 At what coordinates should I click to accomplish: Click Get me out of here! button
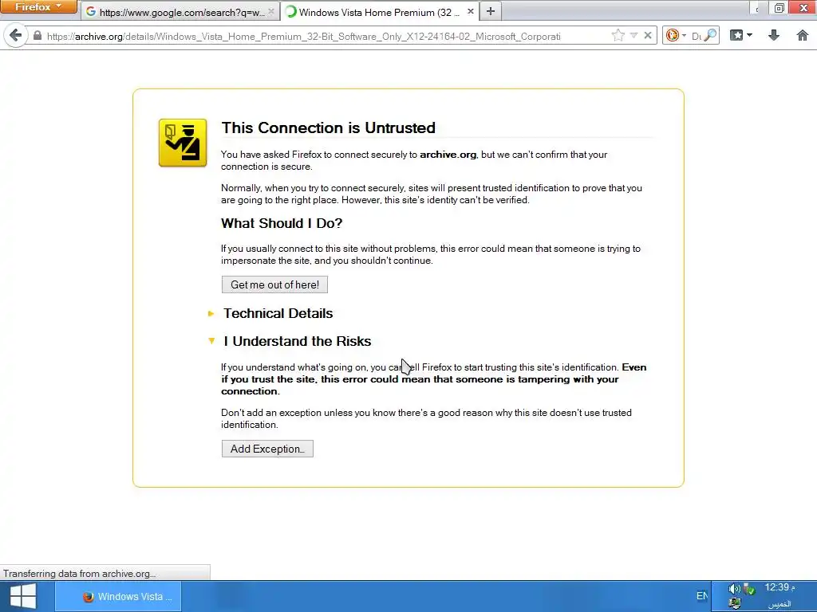pyautogui.click(x=274, y=284)
